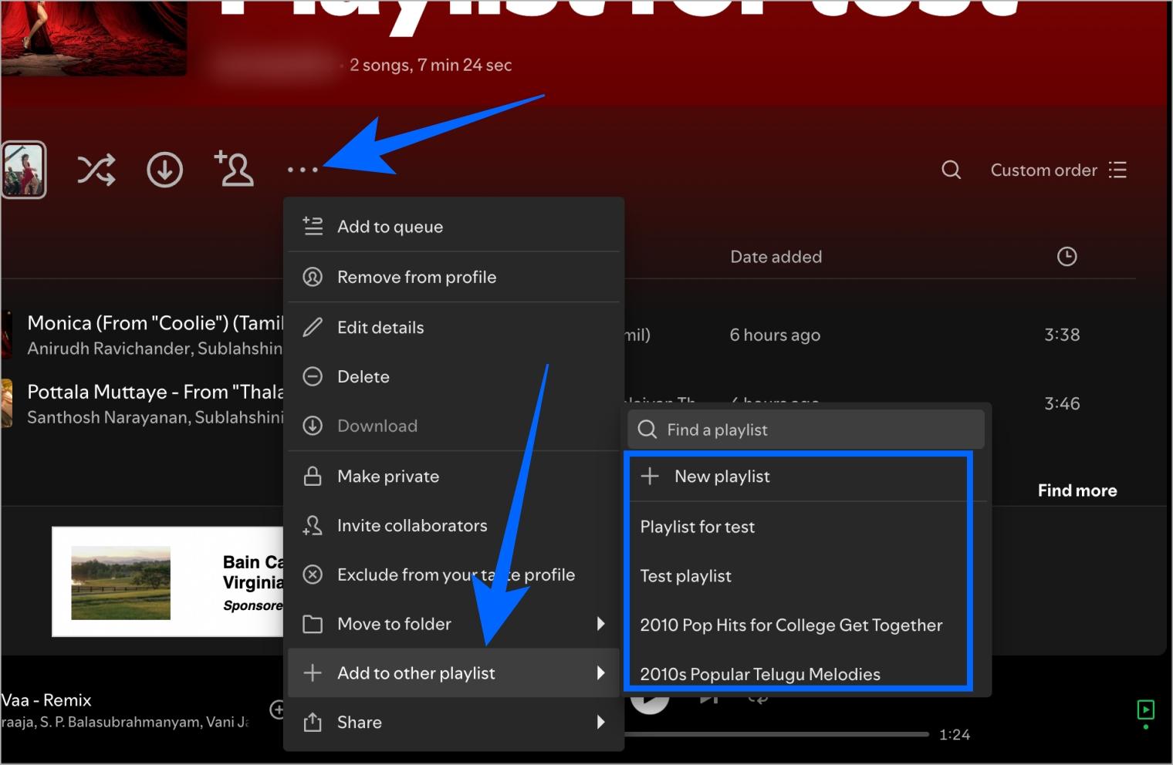Click the invite collaborators person icon in toolbar

(x=234, y=169)
